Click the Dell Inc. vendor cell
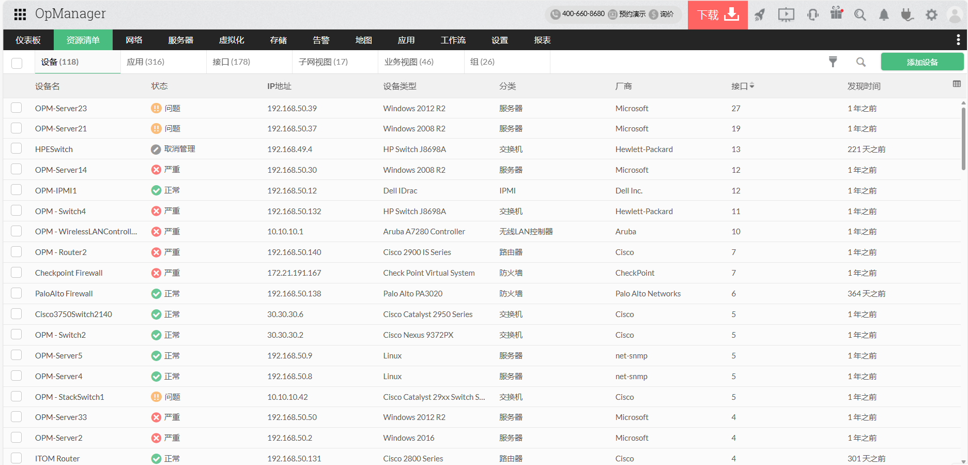Screen dimensions: 968x465 point(628,191)
